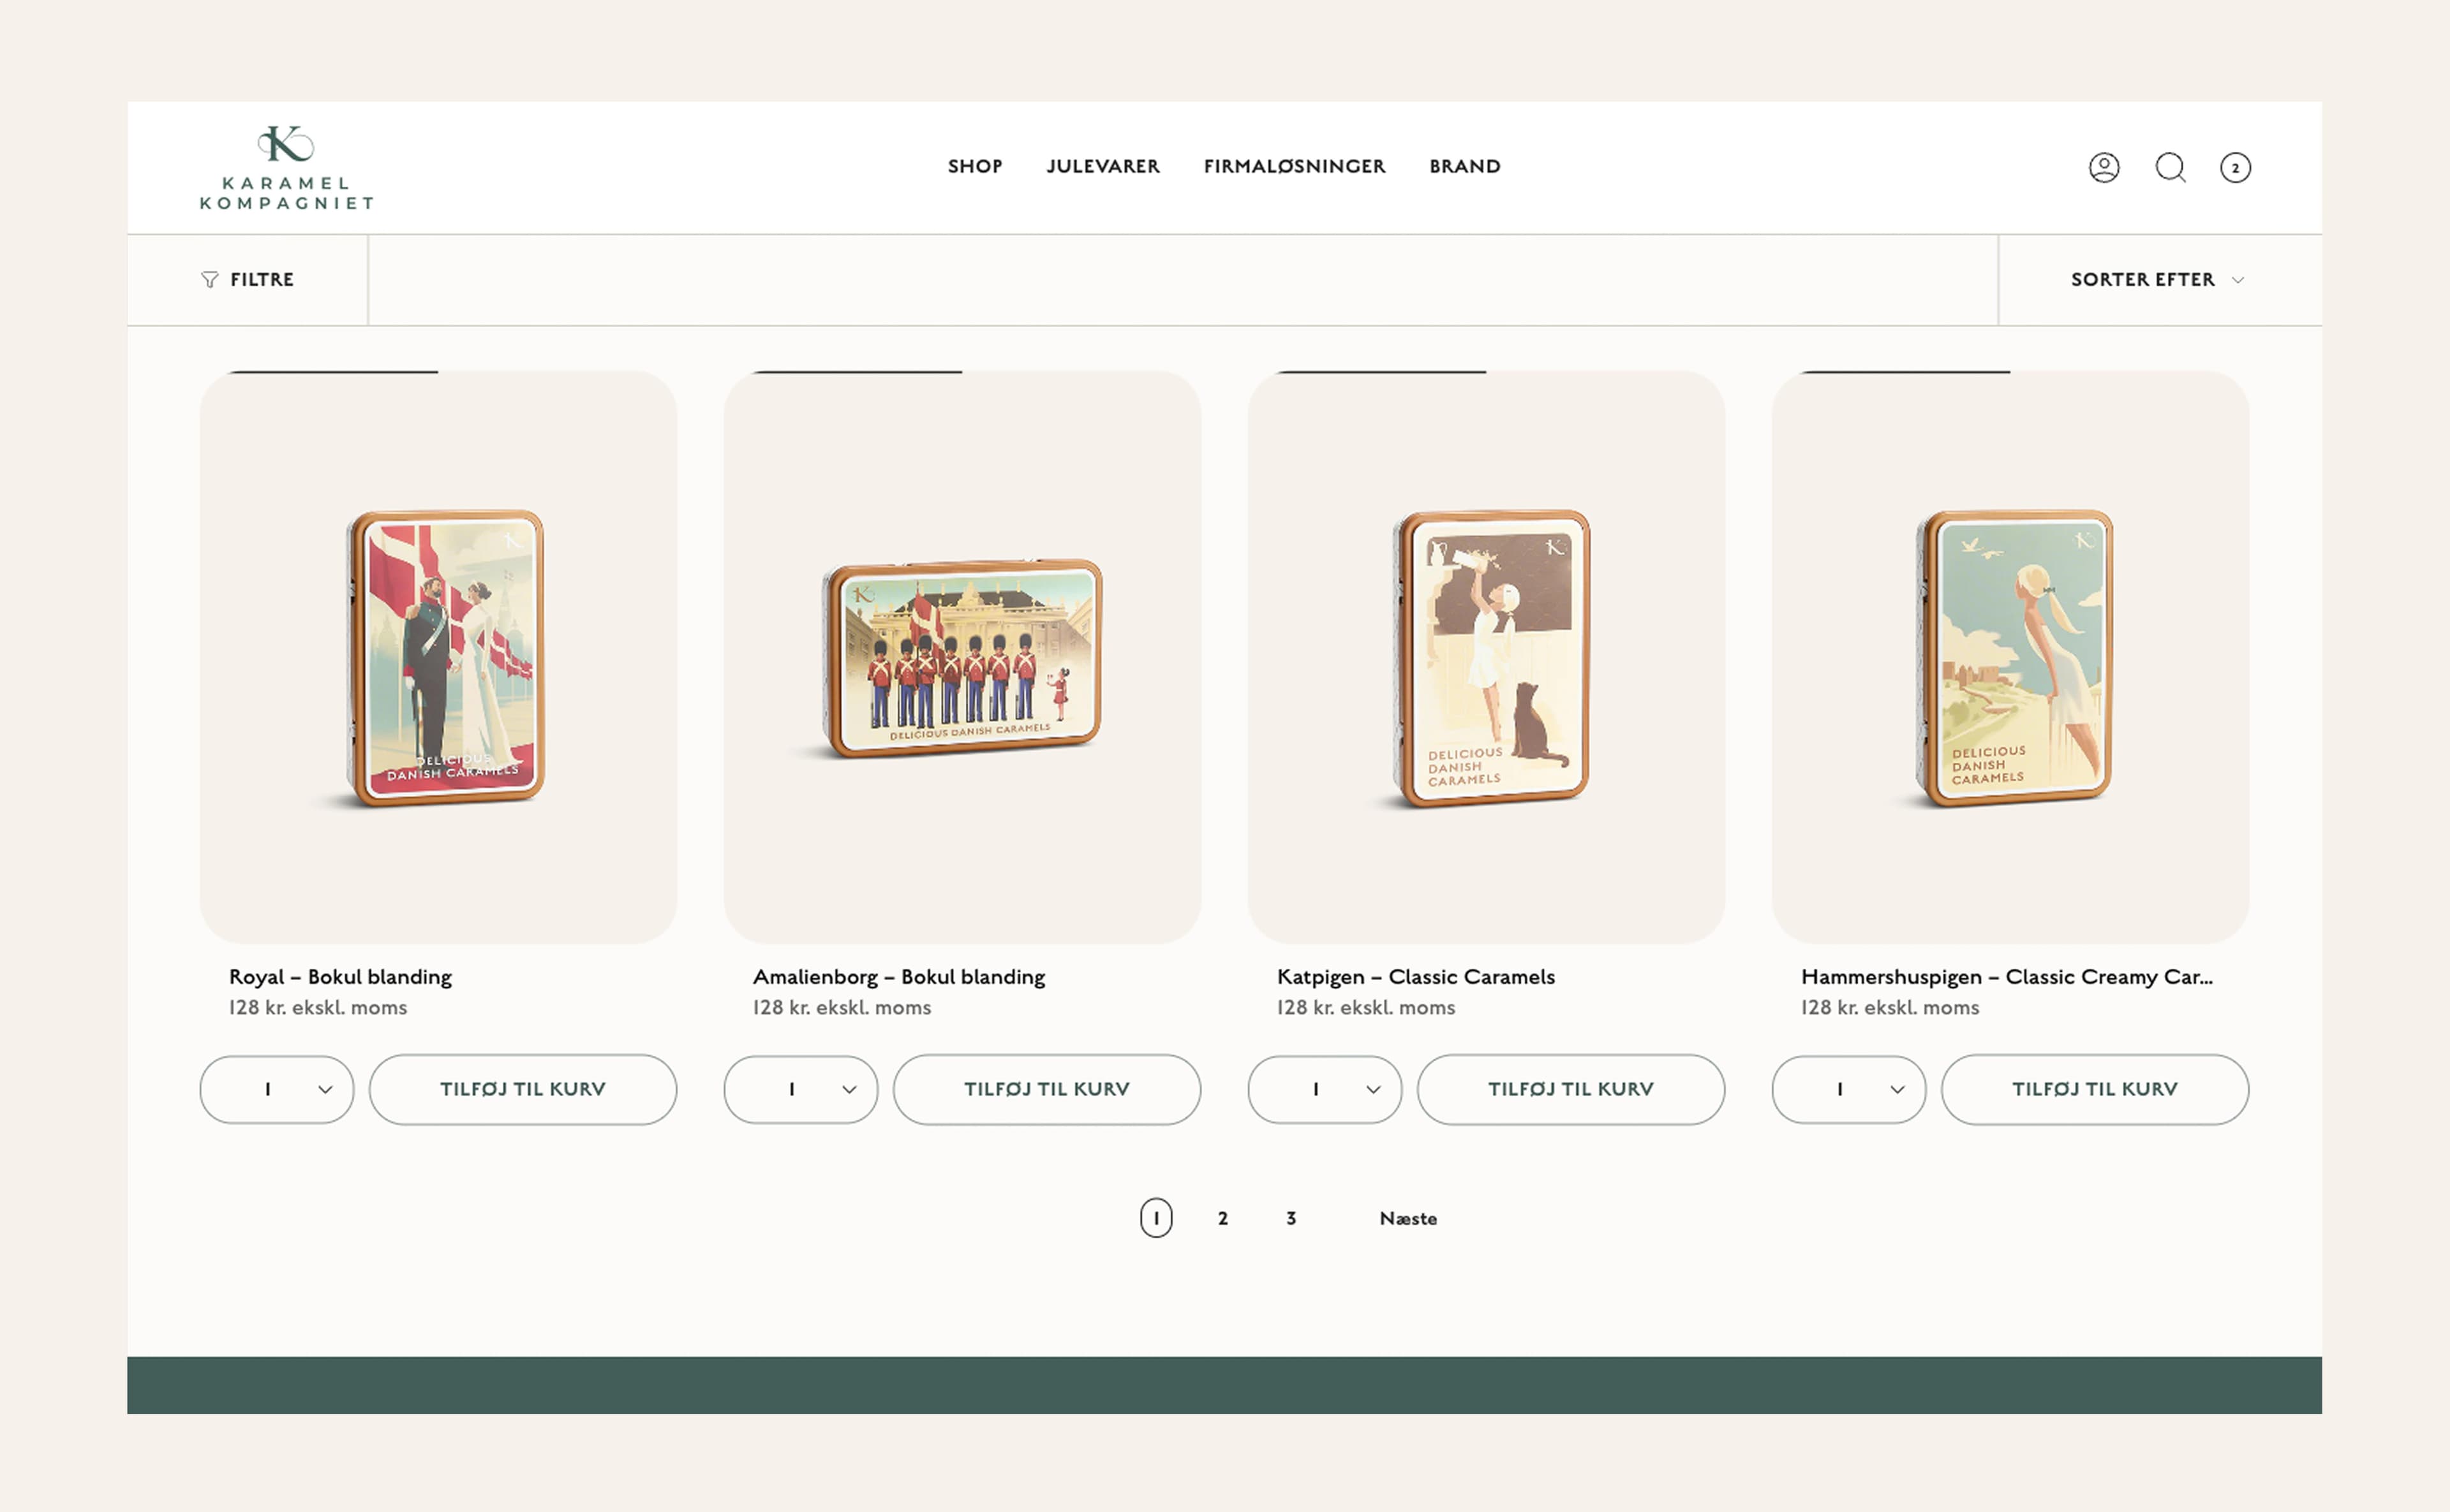Open the cart icon showing 2

pyautogui.click(x=2235, y=168)
